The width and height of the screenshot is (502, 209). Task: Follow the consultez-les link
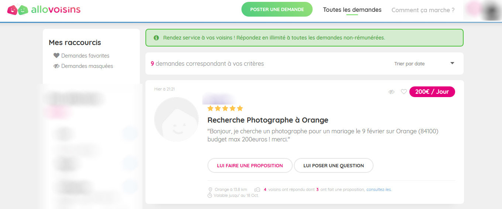379,189
